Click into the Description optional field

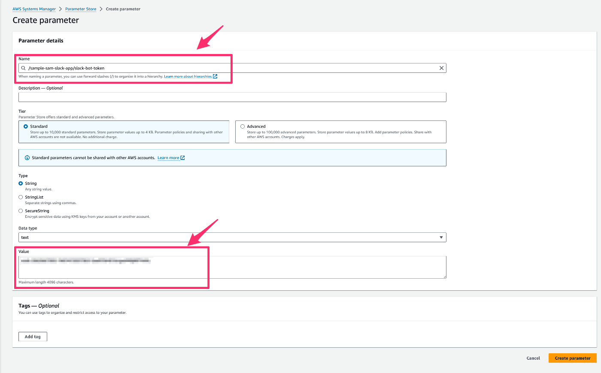click(232, 97)
